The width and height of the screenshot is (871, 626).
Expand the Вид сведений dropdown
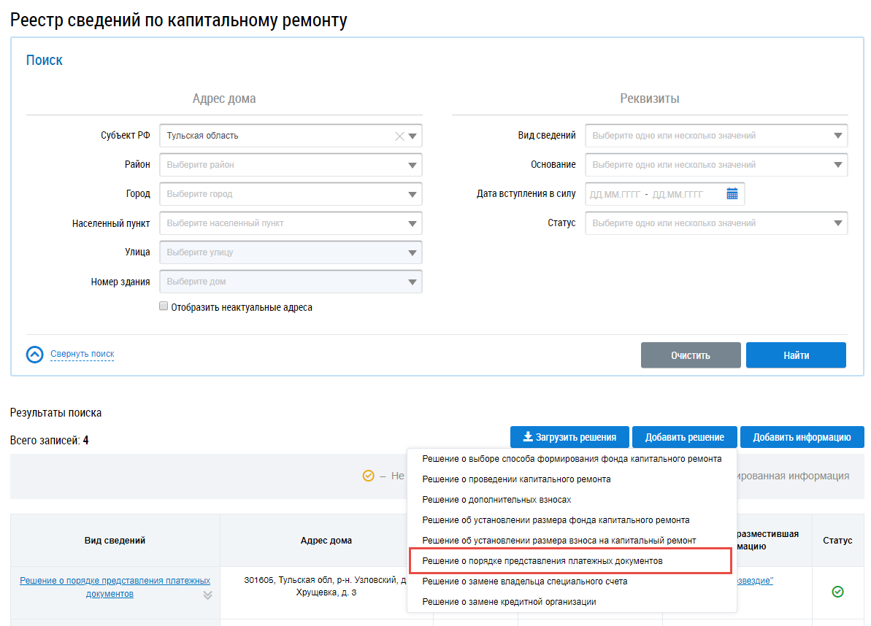point(837,136)
